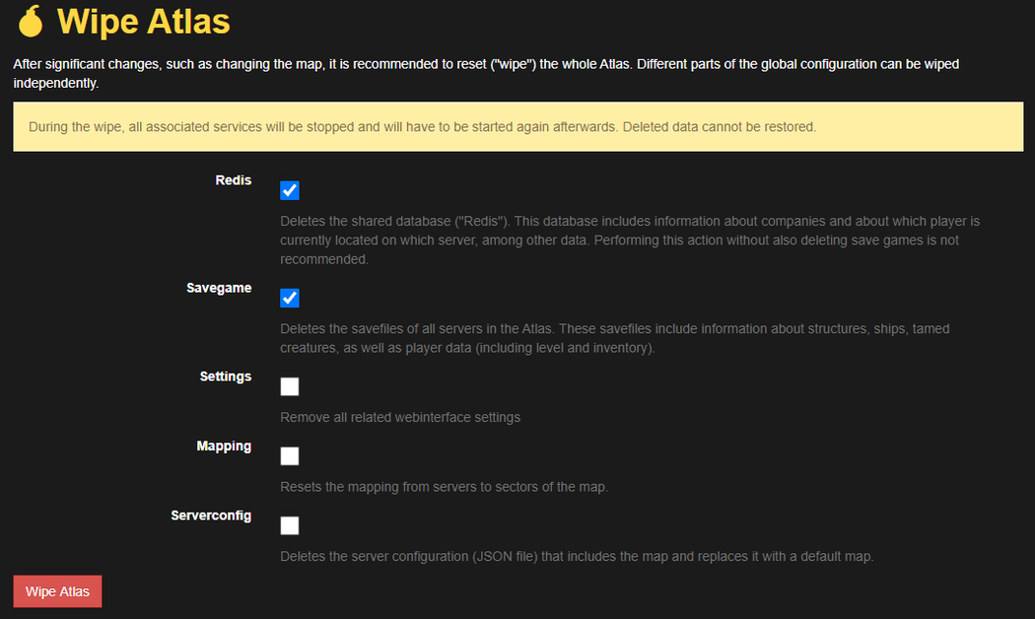Check the Serverconfig wipe option
Screen dimensions: 1035x619
click(289, 524)
